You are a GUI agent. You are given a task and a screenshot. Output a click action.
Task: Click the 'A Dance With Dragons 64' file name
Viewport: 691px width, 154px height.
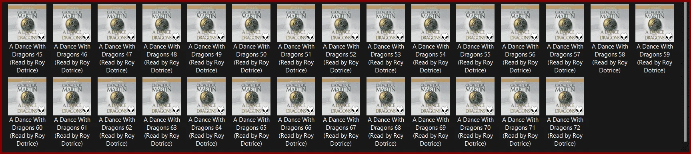[206, 132]
